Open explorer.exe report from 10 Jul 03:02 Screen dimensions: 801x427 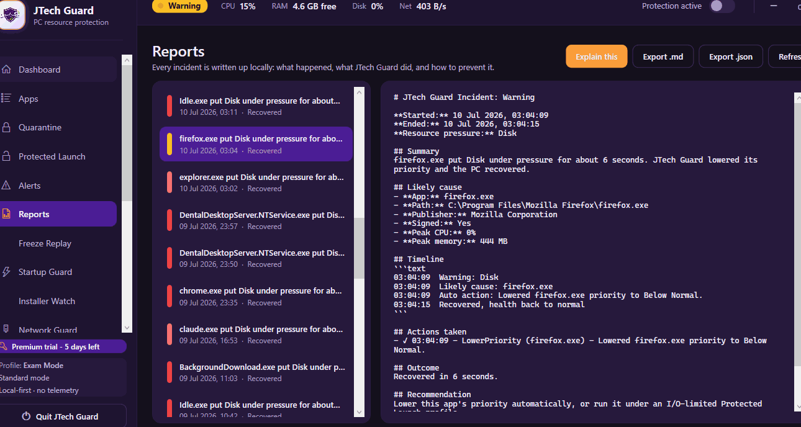pyautogui.click(x=256, y=182)
